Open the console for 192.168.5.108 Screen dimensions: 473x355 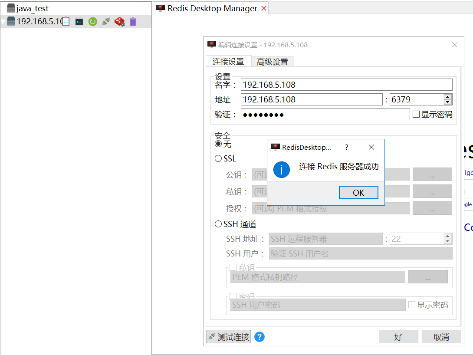[x=79, y=22]
